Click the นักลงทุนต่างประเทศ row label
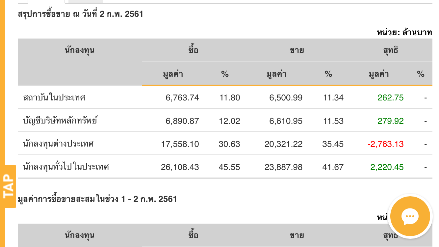The width and height of the screenshot is (439, 247). click(59, 144)
